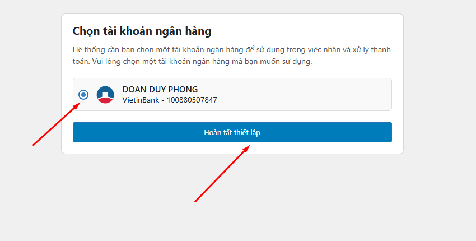Click the account number 100880507847
The image size is (476, 241).
pos(192,100)
